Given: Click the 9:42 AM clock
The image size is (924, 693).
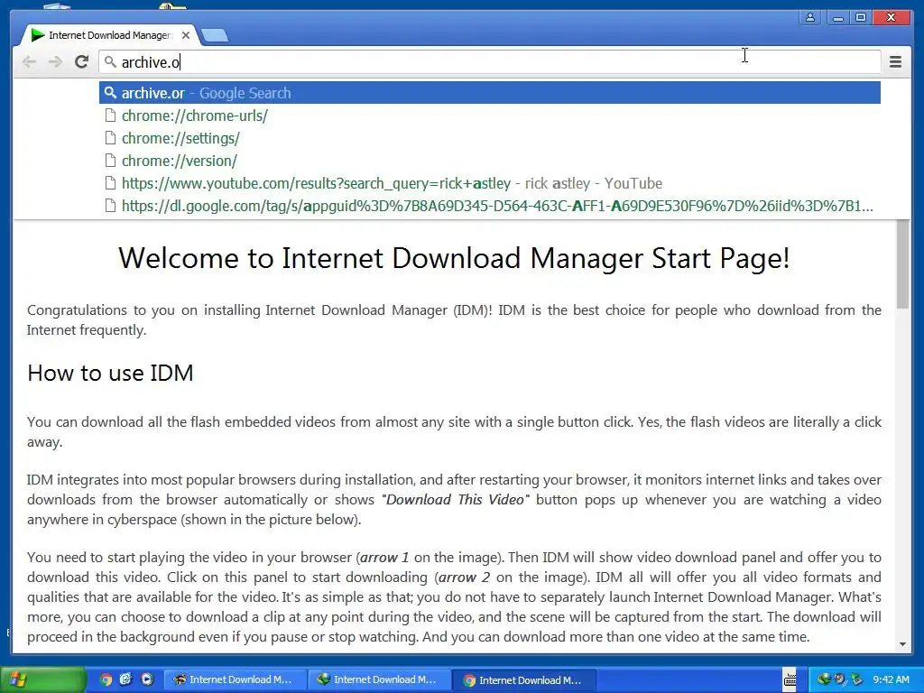Looking at the screenshot, I should (891, 679).
